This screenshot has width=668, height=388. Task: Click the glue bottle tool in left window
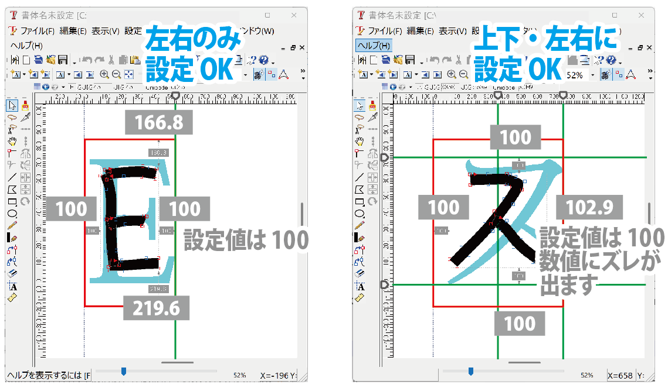pos(25,106)
